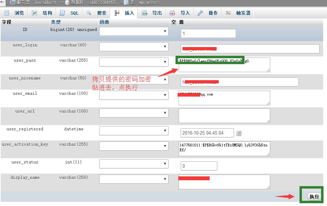Click the user_email value textarea
This screenshot has height=206, width=327.
(x=224, y=98)
